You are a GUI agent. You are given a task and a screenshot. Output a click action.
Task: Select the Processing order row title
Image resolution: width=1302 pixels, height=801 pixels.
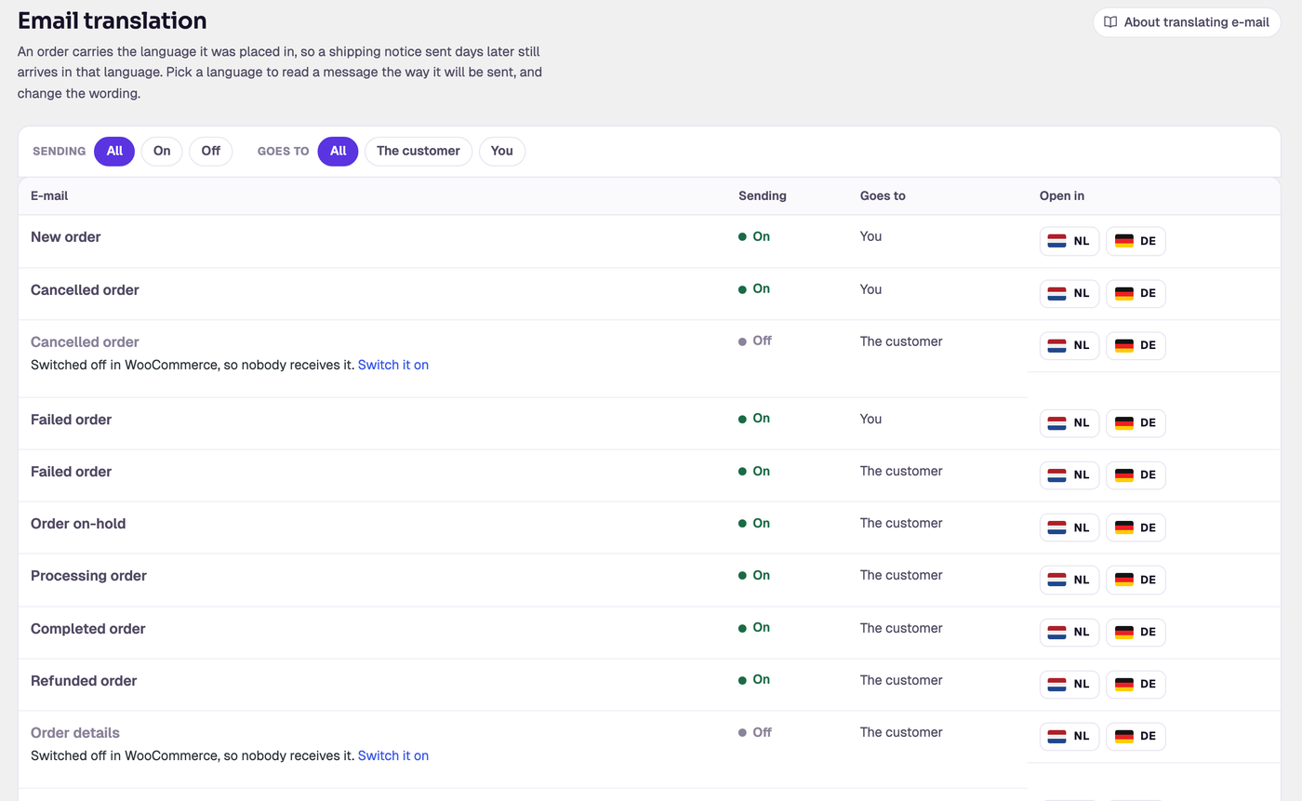pos(88,576)
